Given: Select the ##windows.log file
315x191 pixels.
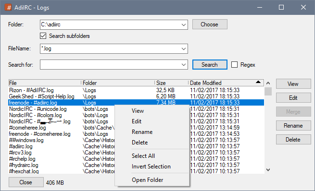Looking at the screenshot, I should coord(26,140).
